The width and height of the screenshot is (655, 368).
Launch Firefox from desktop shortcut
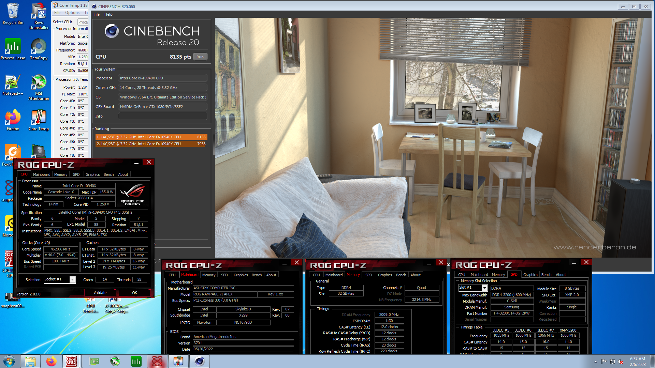[x=13, y=120]
